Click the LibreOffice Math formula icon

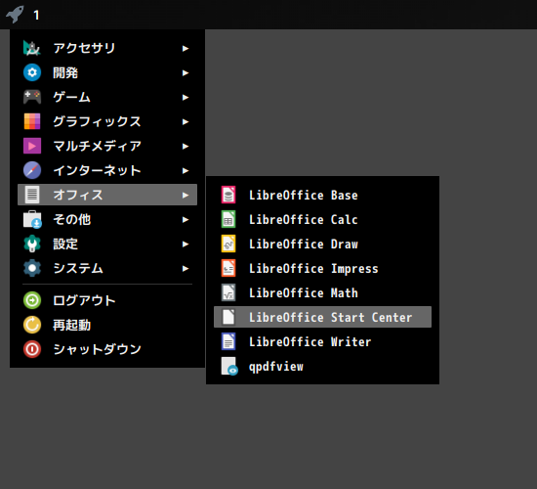(228, 292)
